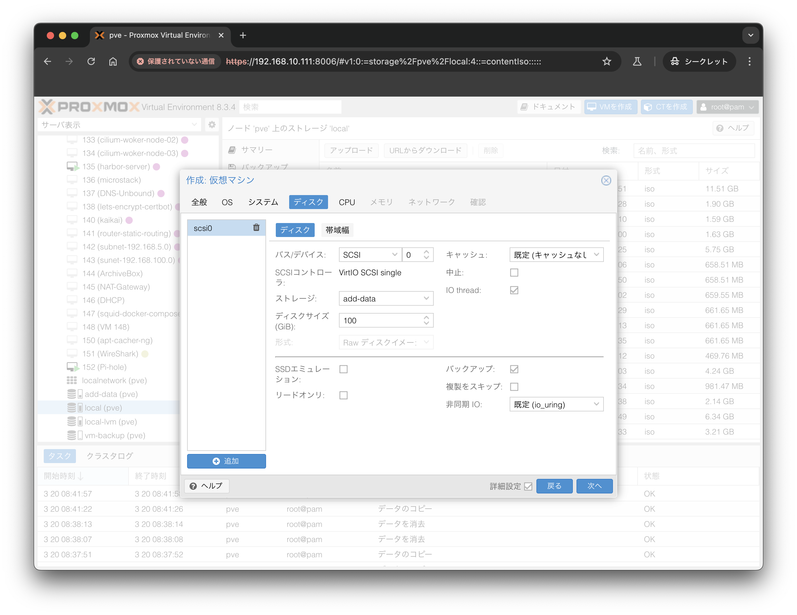Enable the SSDエミュレーション checkbox
797x615 pixels.
pos(344,369)
